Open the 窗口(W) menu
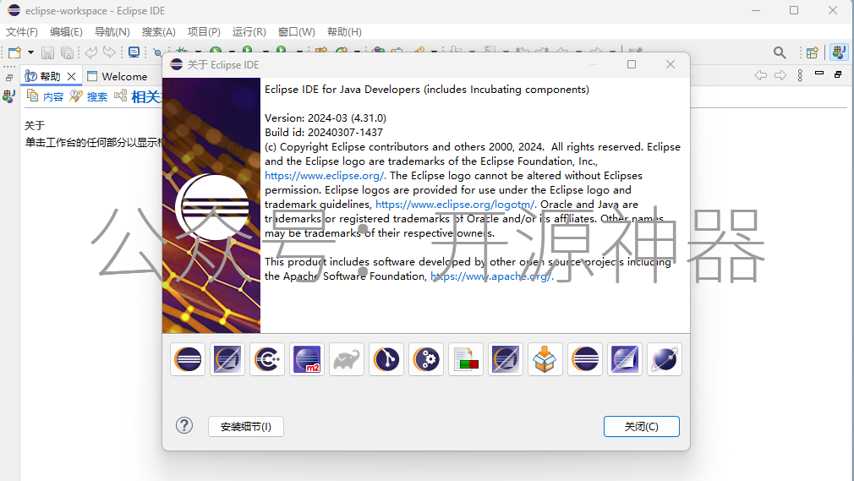 tap(296, 31)
